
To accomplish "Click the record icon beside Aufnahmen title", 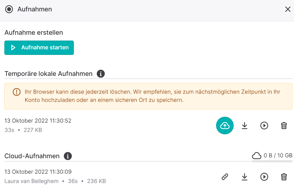I will tap(9, 9).
